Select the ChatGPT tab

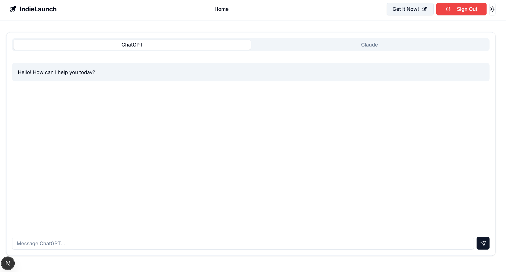pos(132,45)
